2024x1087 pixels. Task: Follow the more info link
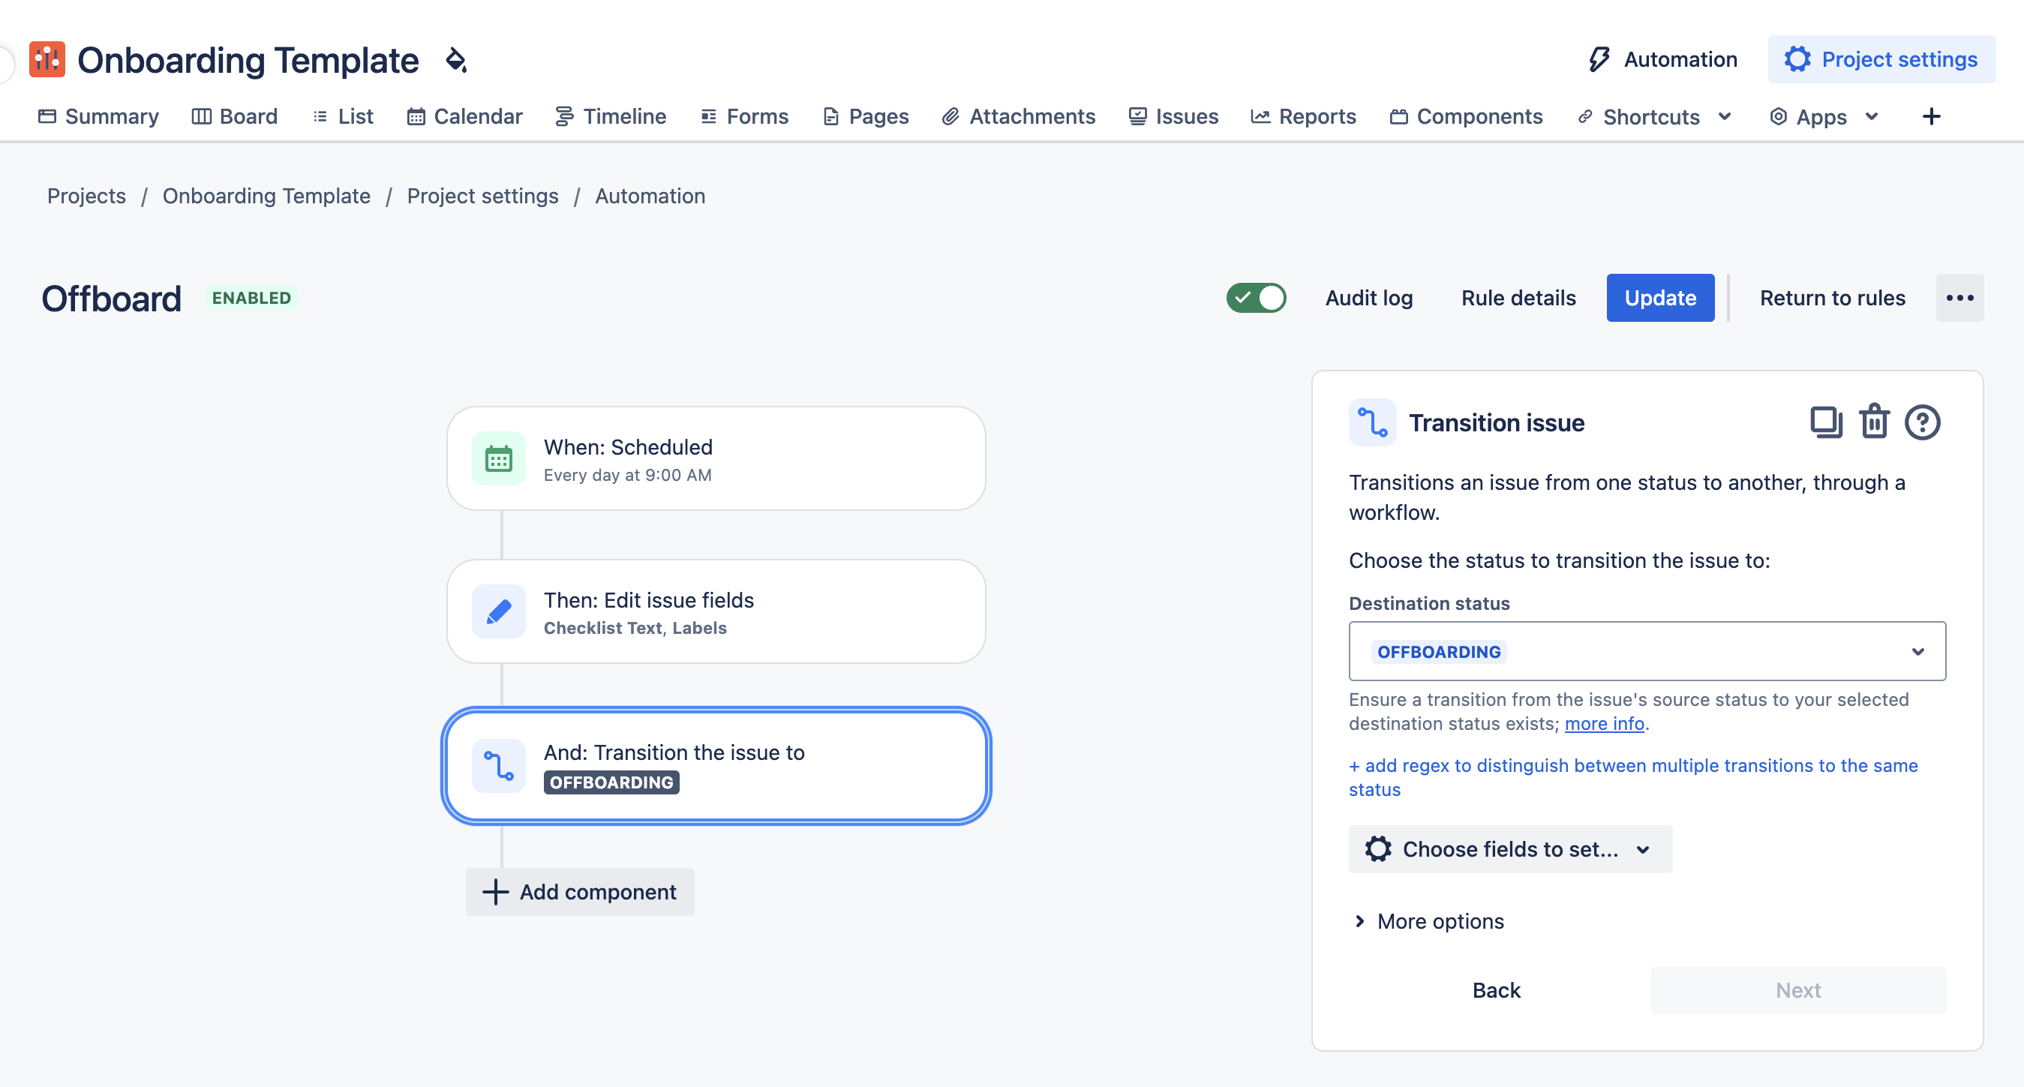coord(1604,724)
